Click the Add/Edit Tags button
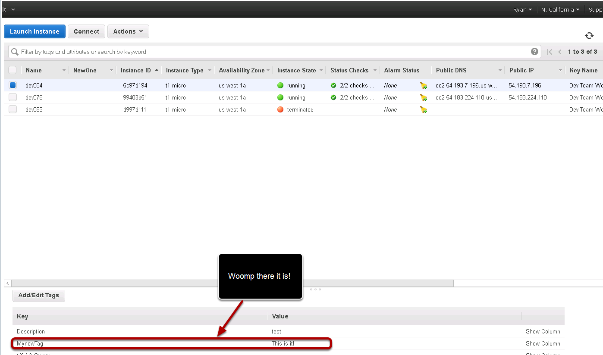603x355 pixels. pyautogui.click(x=38, y=295)
